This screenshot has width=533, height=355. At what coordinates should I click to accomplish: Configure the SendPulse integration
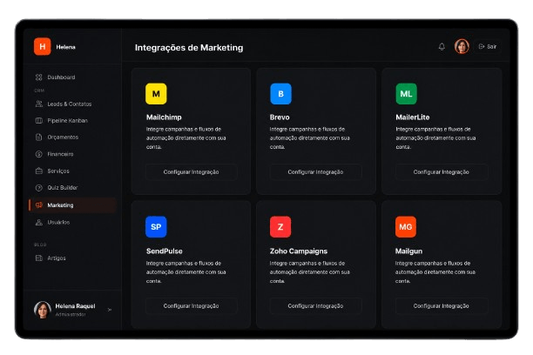point(192,305)
